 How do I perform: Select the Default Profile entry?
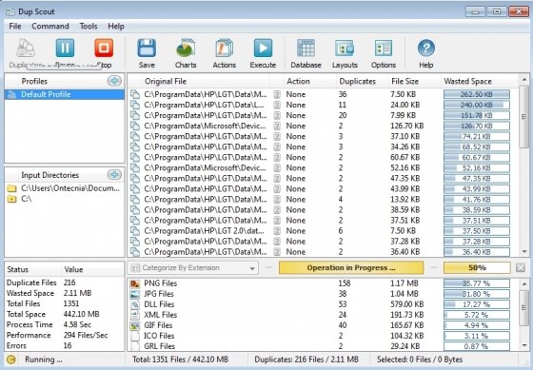tap(65, 94)
